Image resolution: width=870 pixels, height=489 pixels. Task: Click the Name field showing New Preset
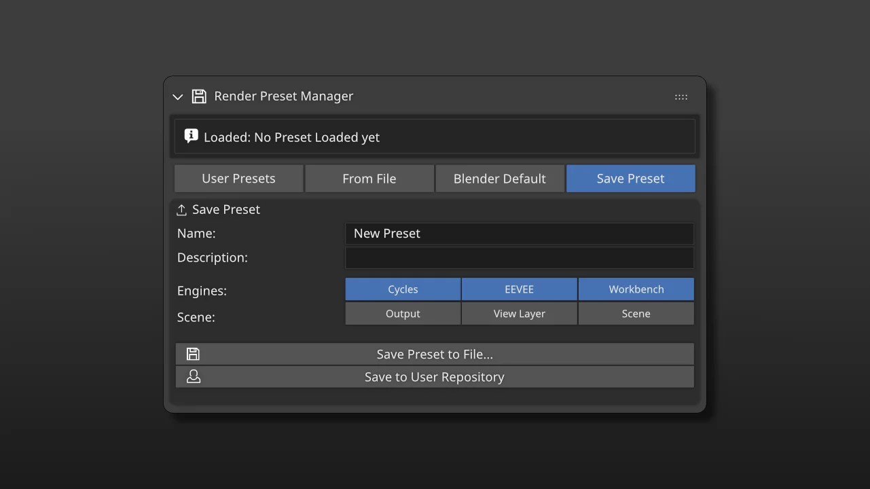pos(519,233)
